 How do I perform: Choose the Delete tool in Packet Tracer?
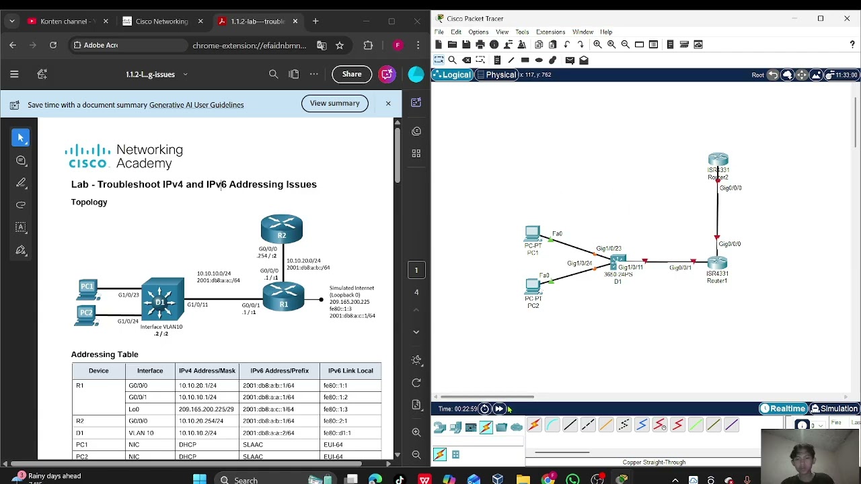466,60
